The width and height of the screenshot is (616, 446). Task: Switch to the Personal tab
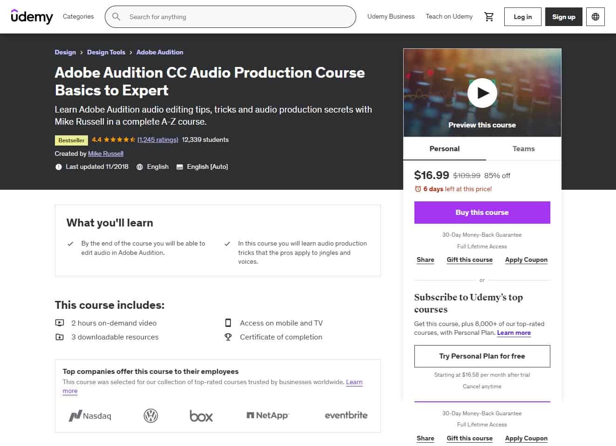click(445, 149)
